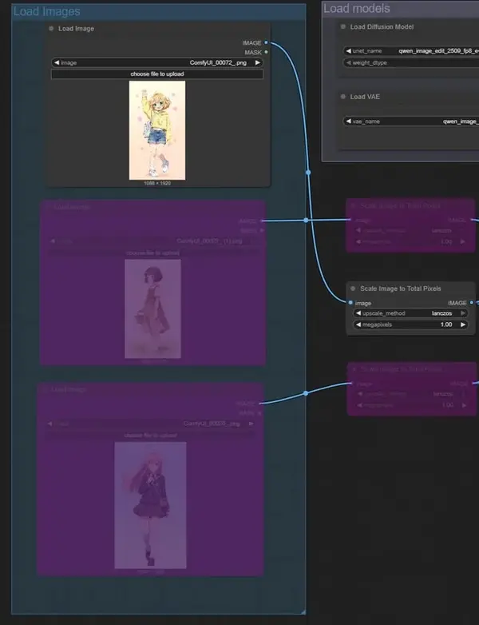The width and height of the screenshot is (479, 625).
Task: Increase megapixels in the upper bypassed Scale node
Action: coord(462,241)
